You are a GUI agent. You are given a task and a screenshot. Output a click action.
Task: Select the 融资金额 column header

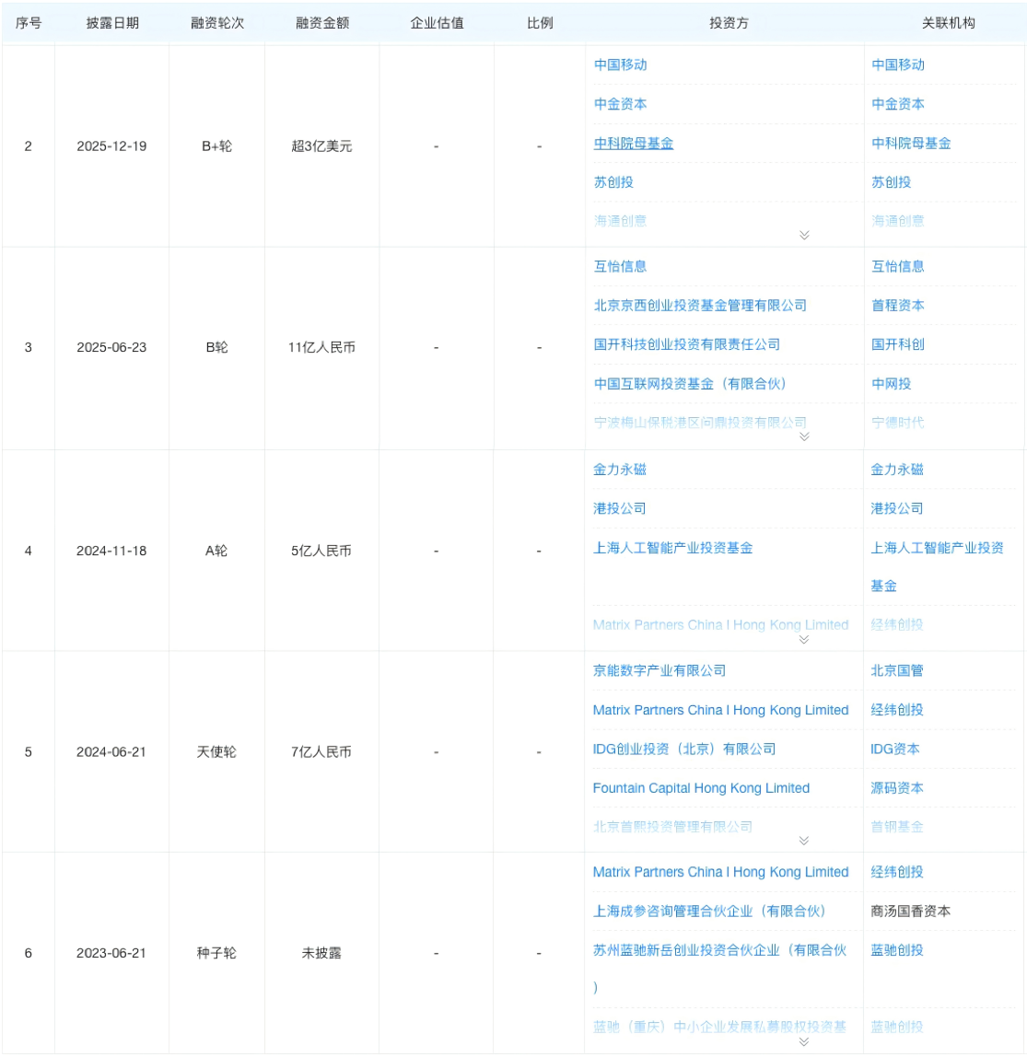(322, 23)
